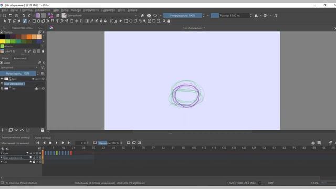Switch to the Animation Curves tab
Viewport: 336px width, 189px height.
pyautogui.click(x=43, y=138)
